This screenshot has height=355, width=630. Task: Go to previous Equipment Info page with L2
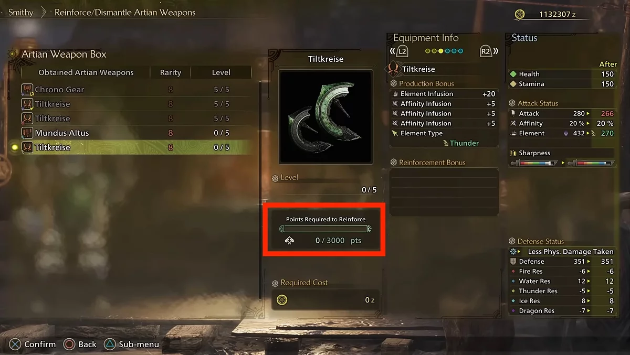(x=402, y=51)
